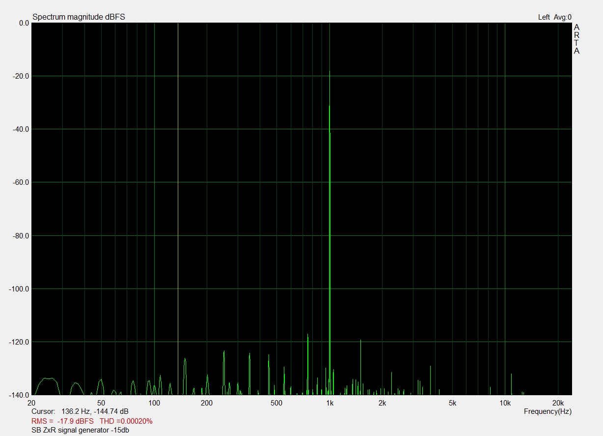Screen dimensions: 603x436
Task: Click the 20k x-axis label
Action: 558,403
